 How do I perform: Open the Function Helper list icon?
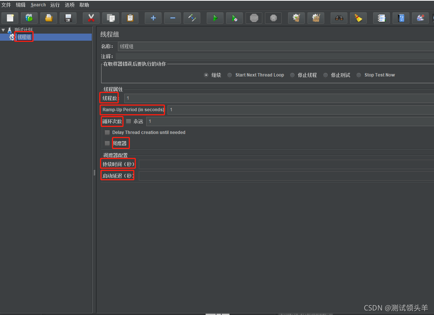point(381,18)
